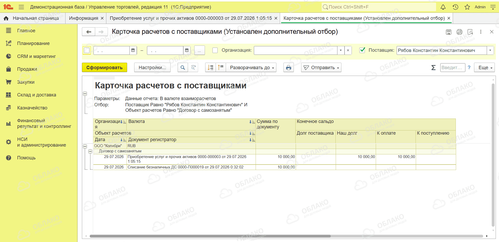Click the Find magnifier toolbar icon

point(183,68)
